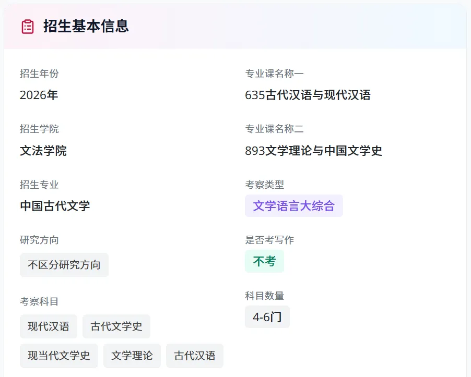This screenshot has height=377, width=471.
Task: Click the 现代汉语 subject tag
Action: 49,326
